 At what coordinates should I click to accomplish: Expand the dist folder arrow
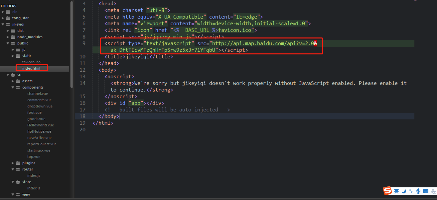click(x=8, y=31)
